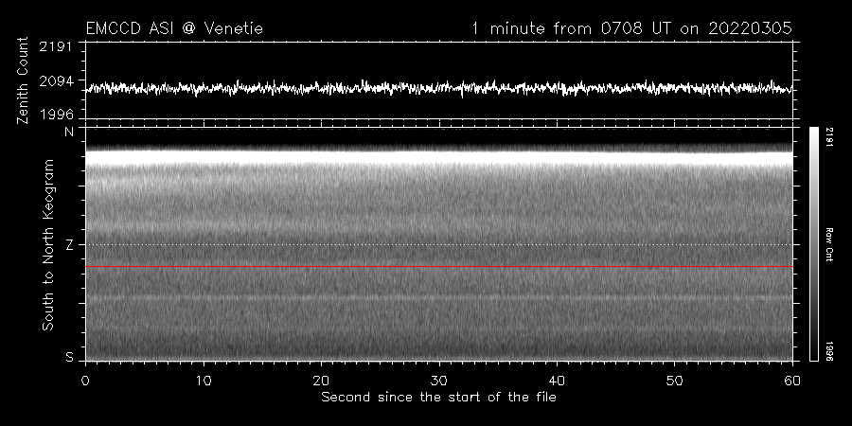852x426 pixels.
Task: Click the 20 tick label on the time axis
Action: point(321,381)
